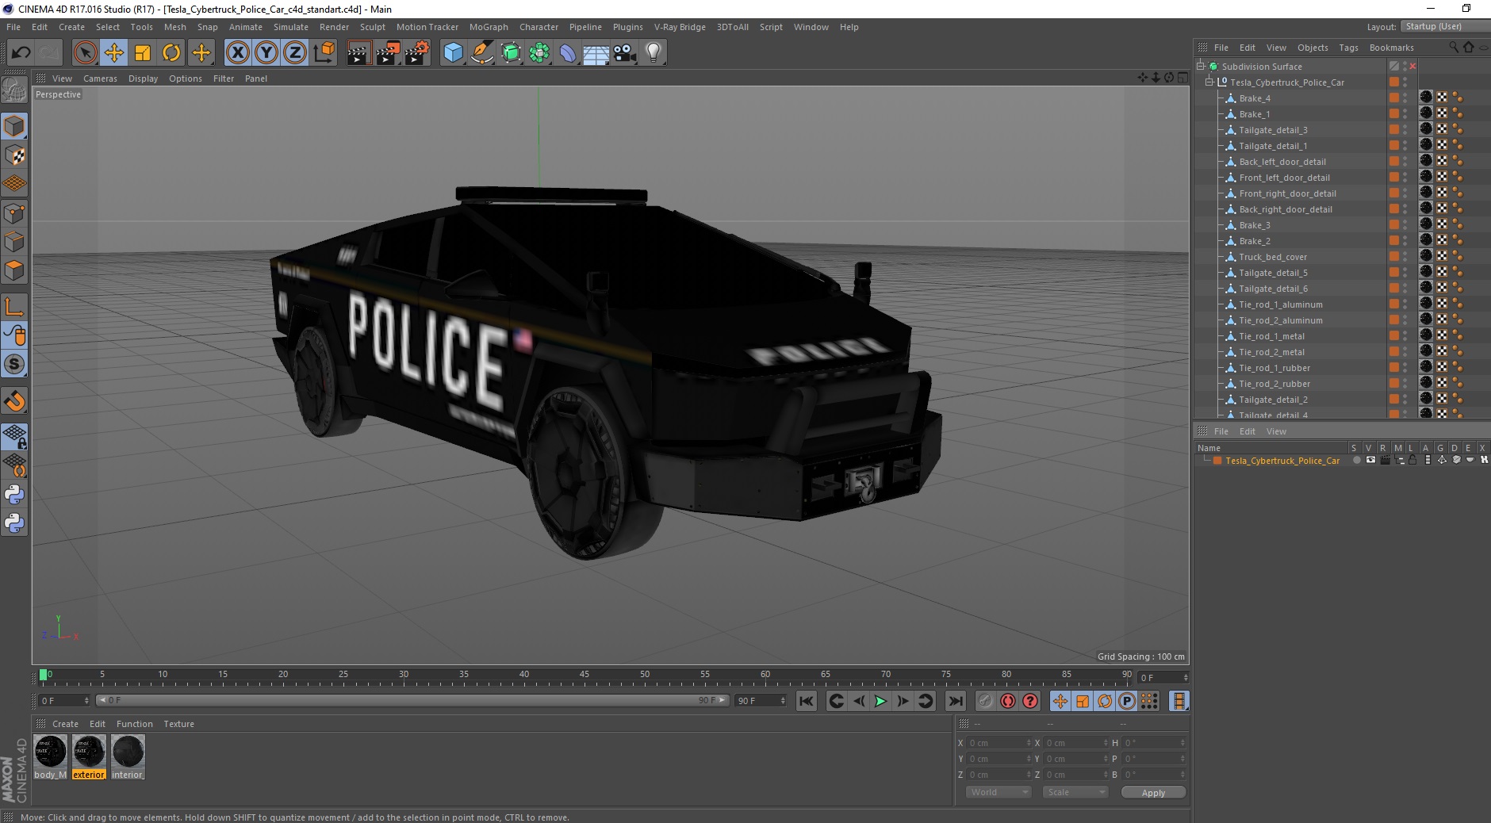Select Brake_4 object in tree
1491x823 pixels.
coord(1255,98)
